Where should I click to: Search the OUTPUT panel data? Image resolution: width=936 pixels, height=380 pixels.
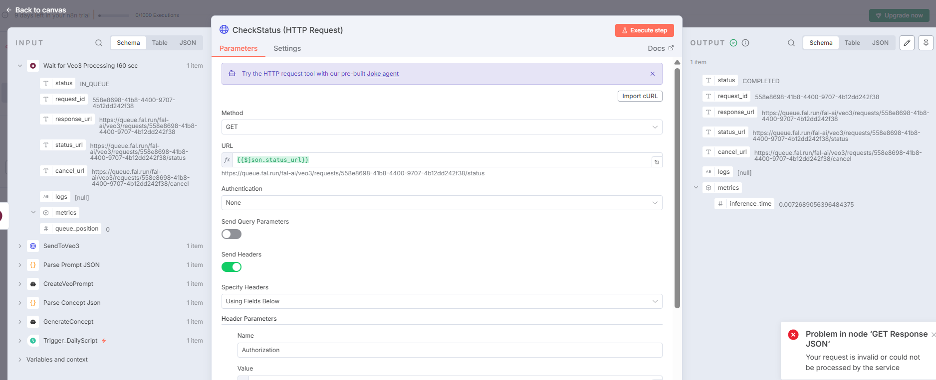pos(791,43)
